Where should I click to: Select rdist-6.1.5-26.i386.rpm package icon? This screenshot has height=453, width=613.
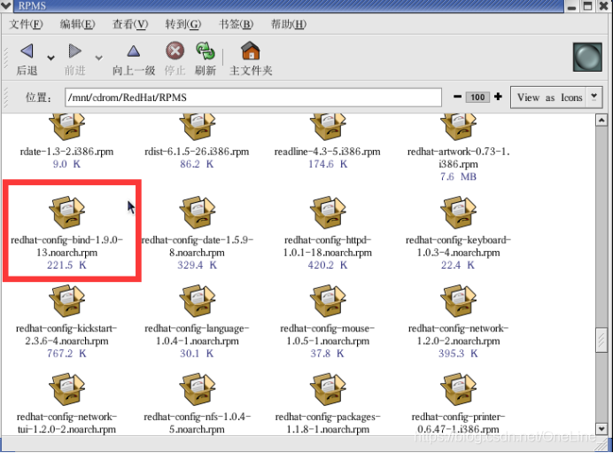coord(197,127)
